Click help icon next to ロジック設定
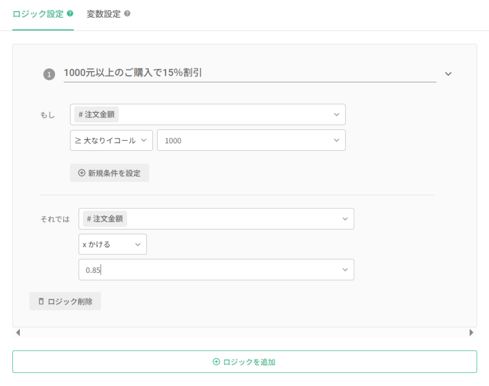The height and width of the screenshot is (386, 489). point(70,13)
